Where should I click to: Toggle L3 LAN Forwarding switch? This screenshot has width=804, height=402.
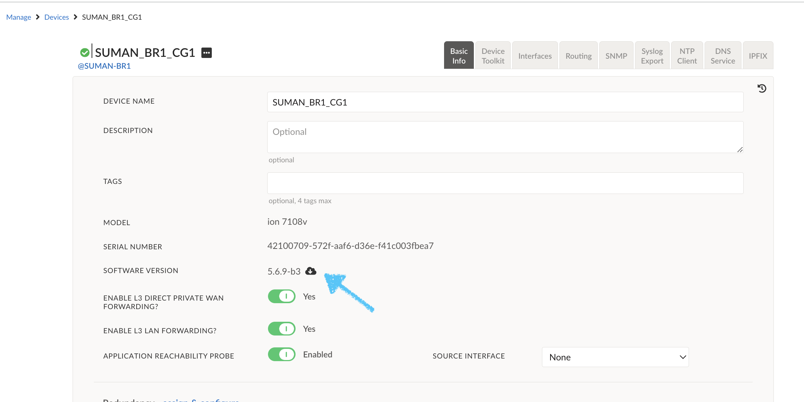[x=282, y=329]
